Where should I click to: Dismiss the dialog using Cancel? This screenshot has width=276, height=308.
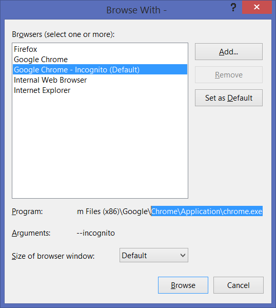point(239,285)
